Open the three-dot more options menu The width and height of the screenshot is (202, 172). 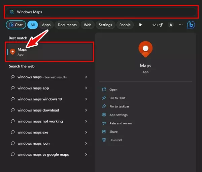[x=181, y=25]
